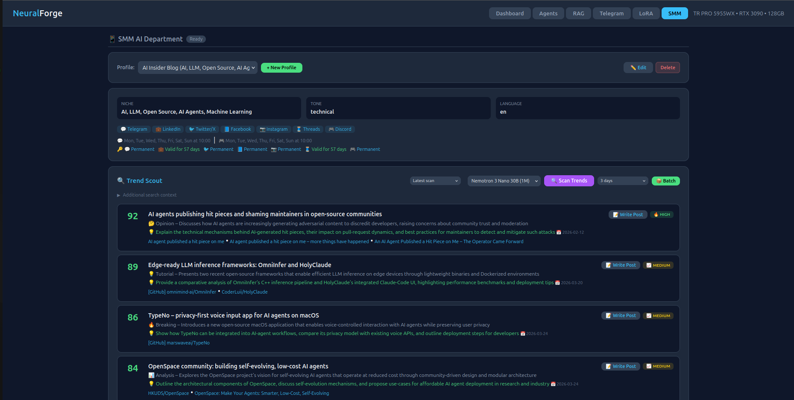Click the key icon before token statuses
The height and width of the screenshot is (400, 794).
120,149
